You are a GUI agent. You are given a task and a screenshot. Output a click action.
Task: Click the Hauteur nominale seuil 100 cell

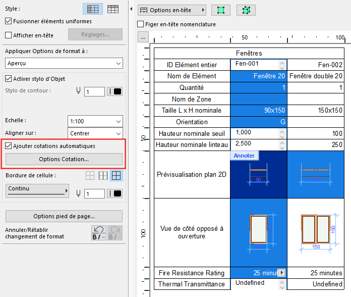(316, 133)
